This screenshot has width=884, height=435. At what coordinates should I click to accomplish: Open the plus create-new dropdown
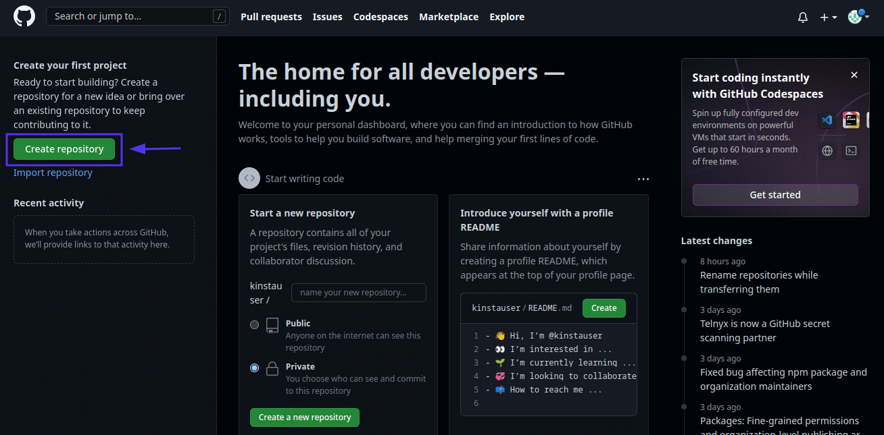point(829,18)
